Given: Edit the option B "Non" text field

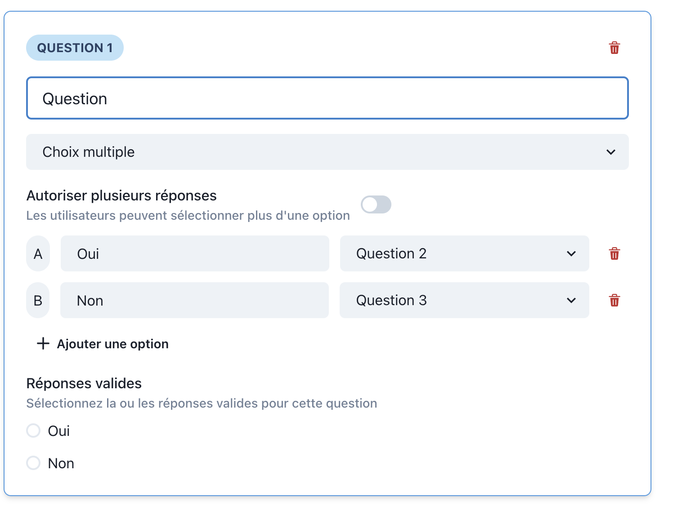Looking at the screenshot, I should 194,300.
